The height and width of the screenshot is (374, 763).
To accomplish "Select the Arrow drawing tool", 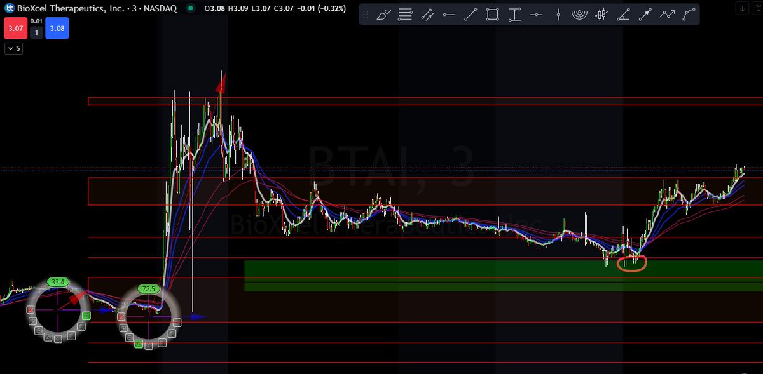I will [645, 15].
